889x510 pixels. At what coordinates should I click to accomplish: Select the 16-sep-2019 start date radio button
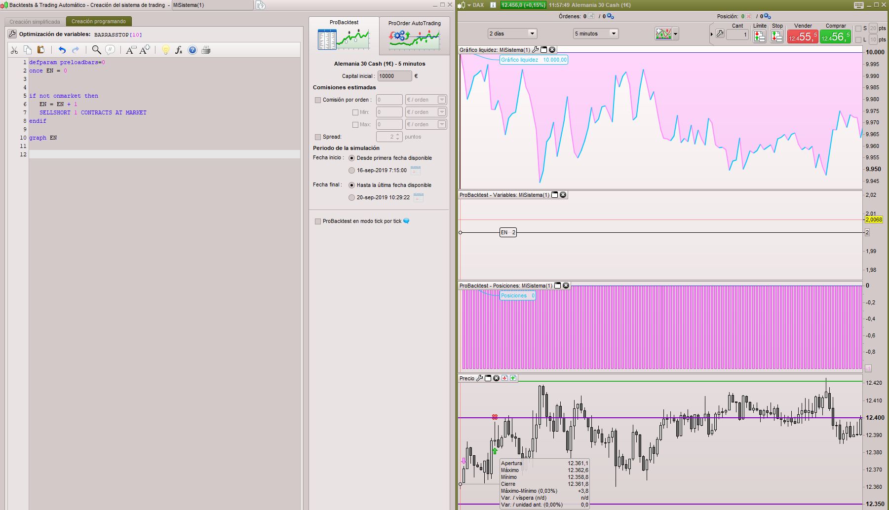[x=351, y=171]
